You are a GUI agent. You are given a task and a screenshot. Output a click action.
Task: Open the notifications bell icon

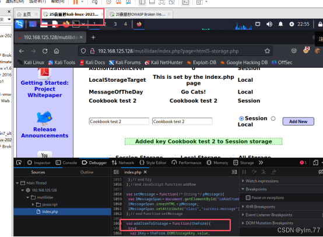click(280, 24)
